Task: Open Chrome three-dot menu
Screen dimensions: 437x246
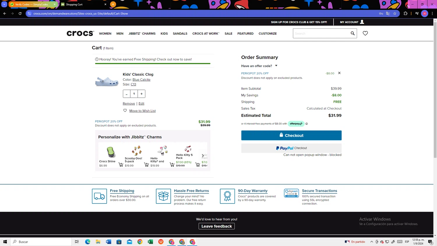Action: tap(432, 13)
